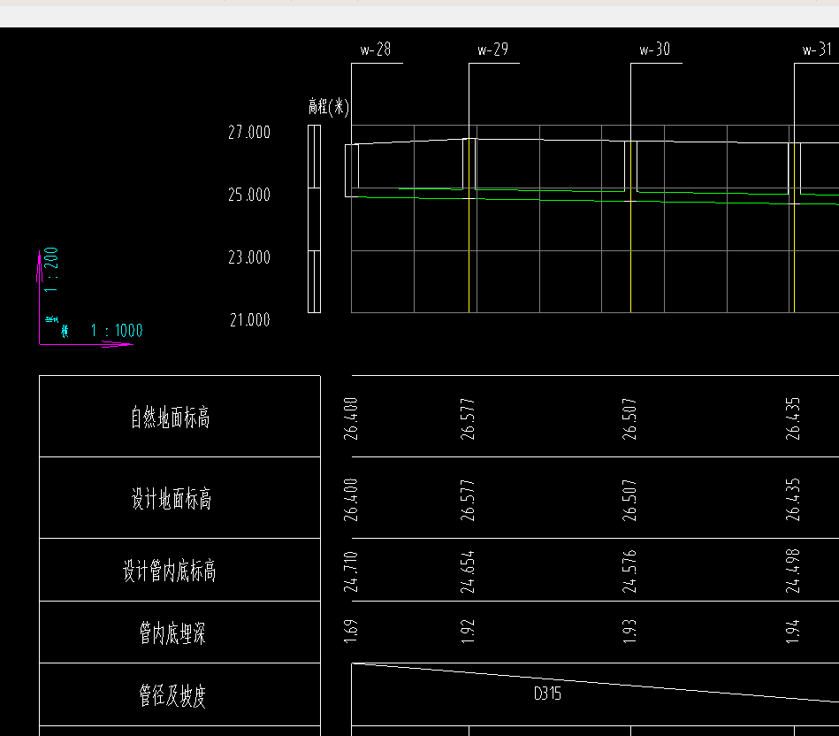Click 26.577 in the 设计地面标高 row
This screenshot has width=839, height=736.
point(467,501)
